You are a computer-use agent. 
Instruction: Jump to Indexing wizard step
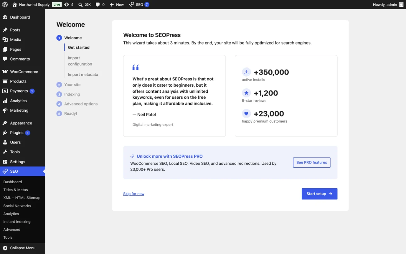68,94
